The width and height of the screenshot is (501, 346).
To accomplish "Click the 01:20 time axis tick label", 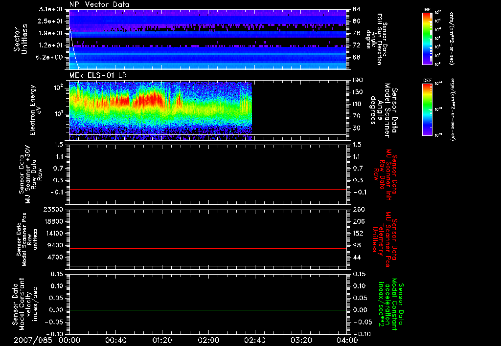I will [162, 340].
